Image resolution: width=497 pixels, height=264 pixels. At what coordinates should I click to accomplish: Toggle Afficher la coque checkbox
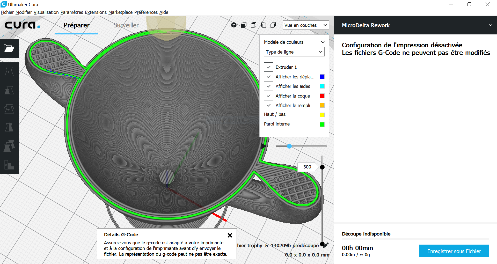pyautogui.click(x=269, y=96)
